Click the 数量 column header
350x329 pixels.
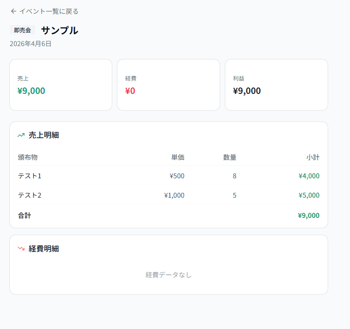point(230,157)
